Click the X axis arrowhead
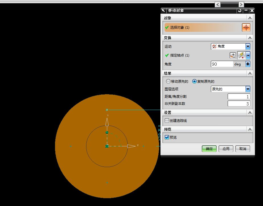Image resolution: width=263 pixels, height=206 pixels. pos(131,146)
